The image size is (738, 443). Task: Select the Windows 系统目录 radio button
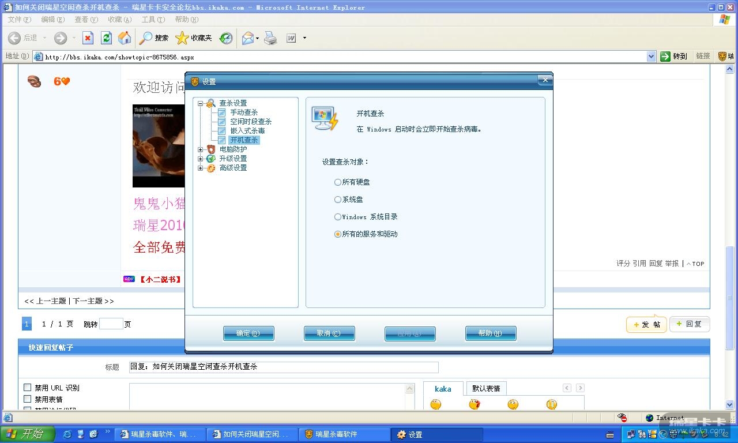coord(338,217)
